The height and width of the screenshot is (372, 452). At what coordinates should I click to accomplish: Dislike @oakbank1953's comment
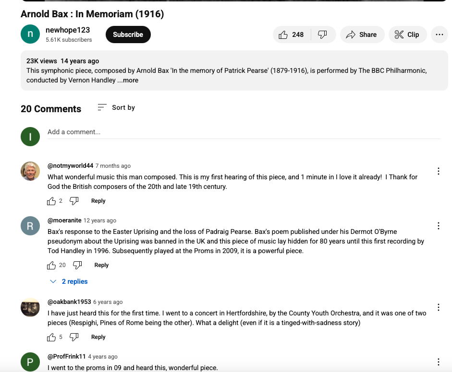click(74, 337)
